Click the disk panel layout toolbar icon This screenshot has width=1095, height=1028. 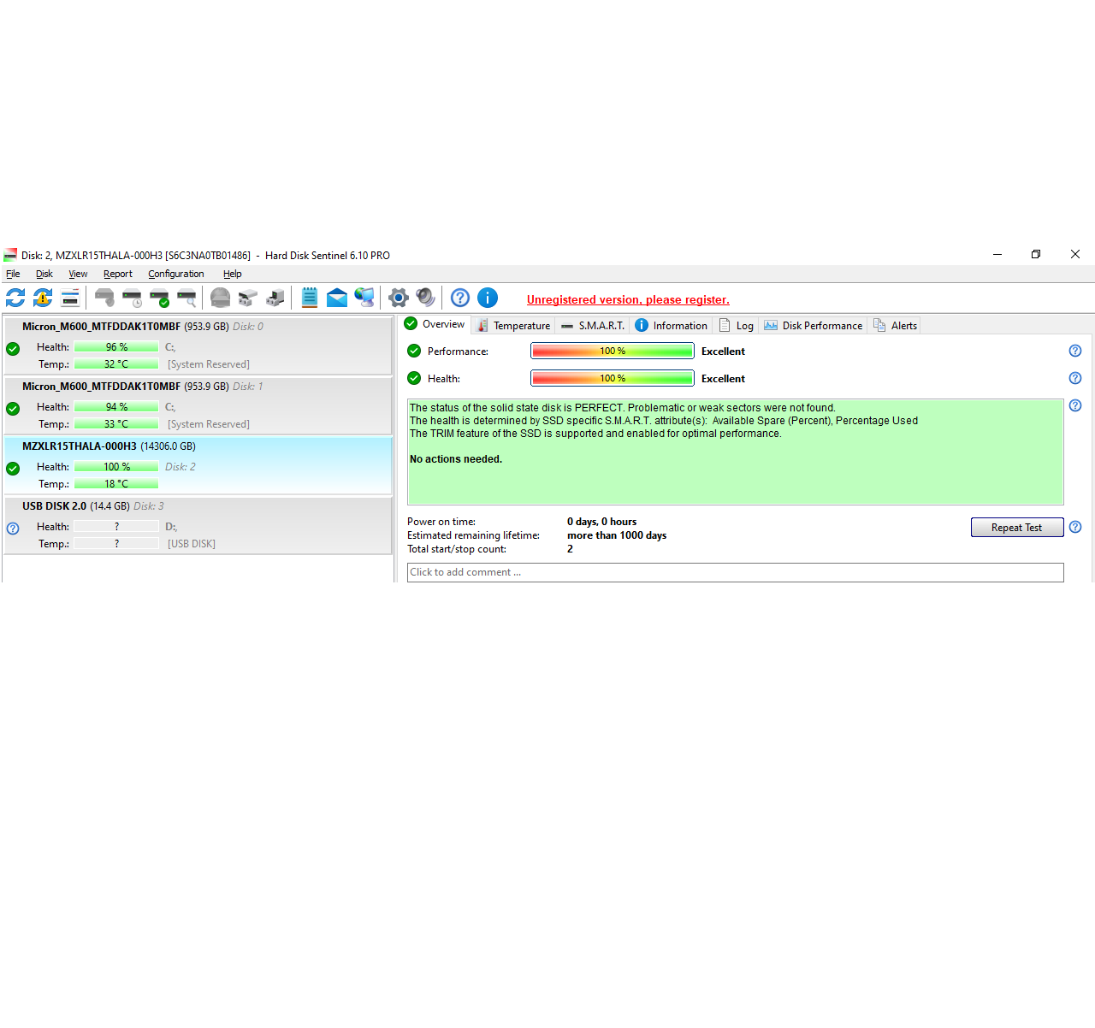(70, 298)
